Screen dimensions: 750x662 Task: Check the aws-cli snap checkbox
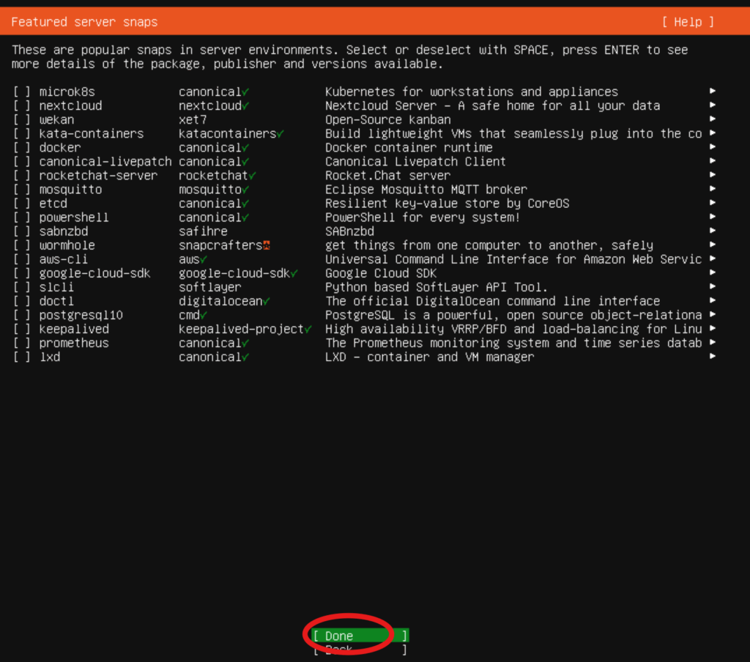tap(21, 260)
